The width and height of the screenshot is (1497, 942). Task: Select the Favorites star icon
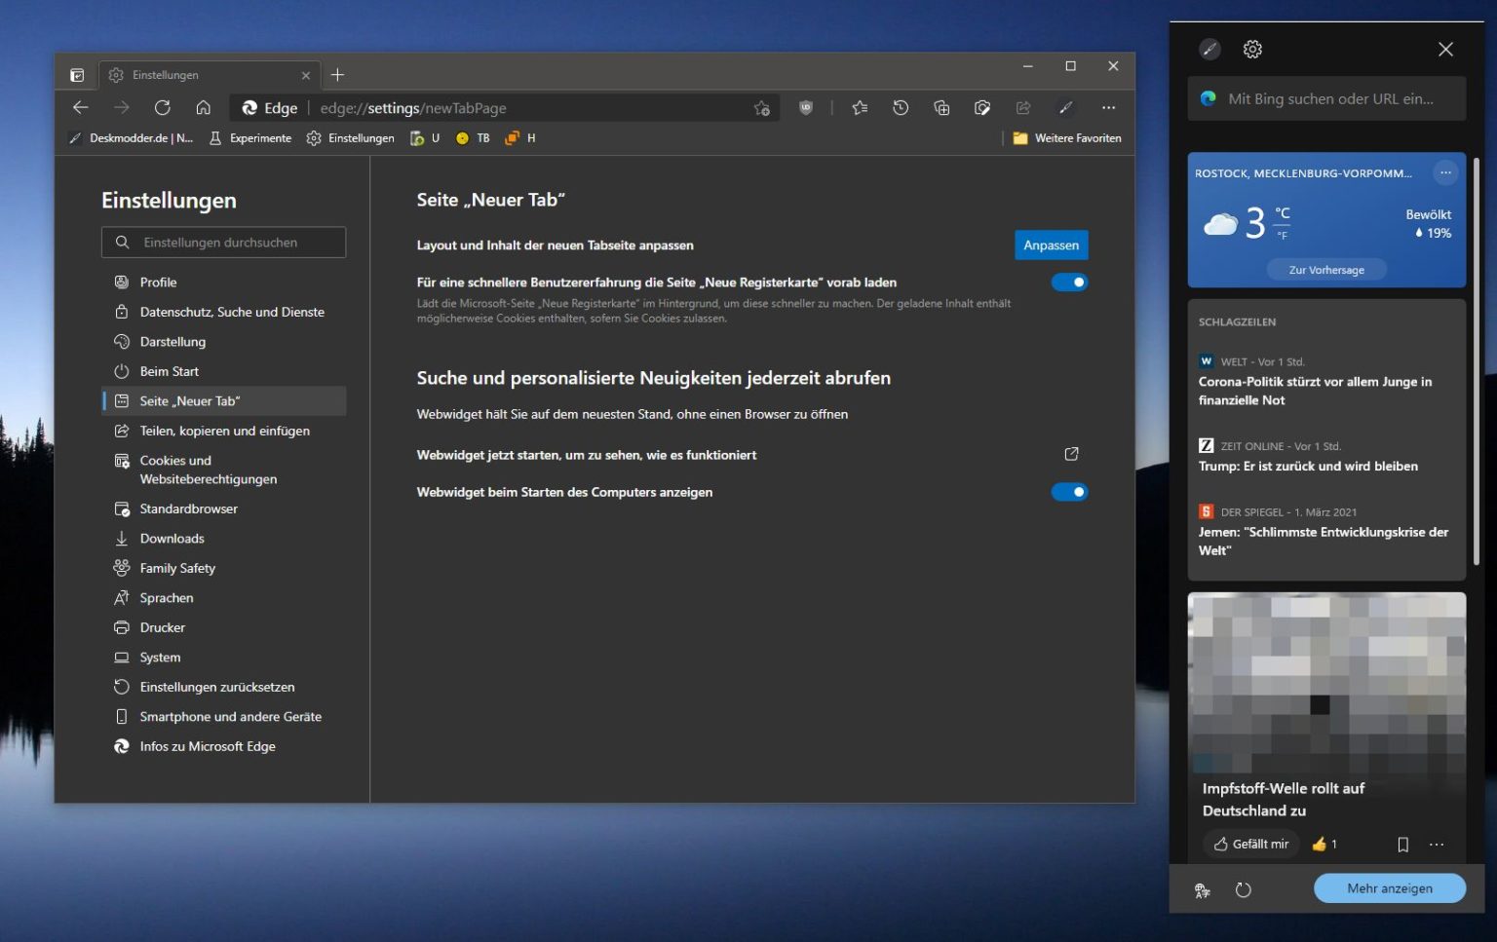click(x=860, y=107)
